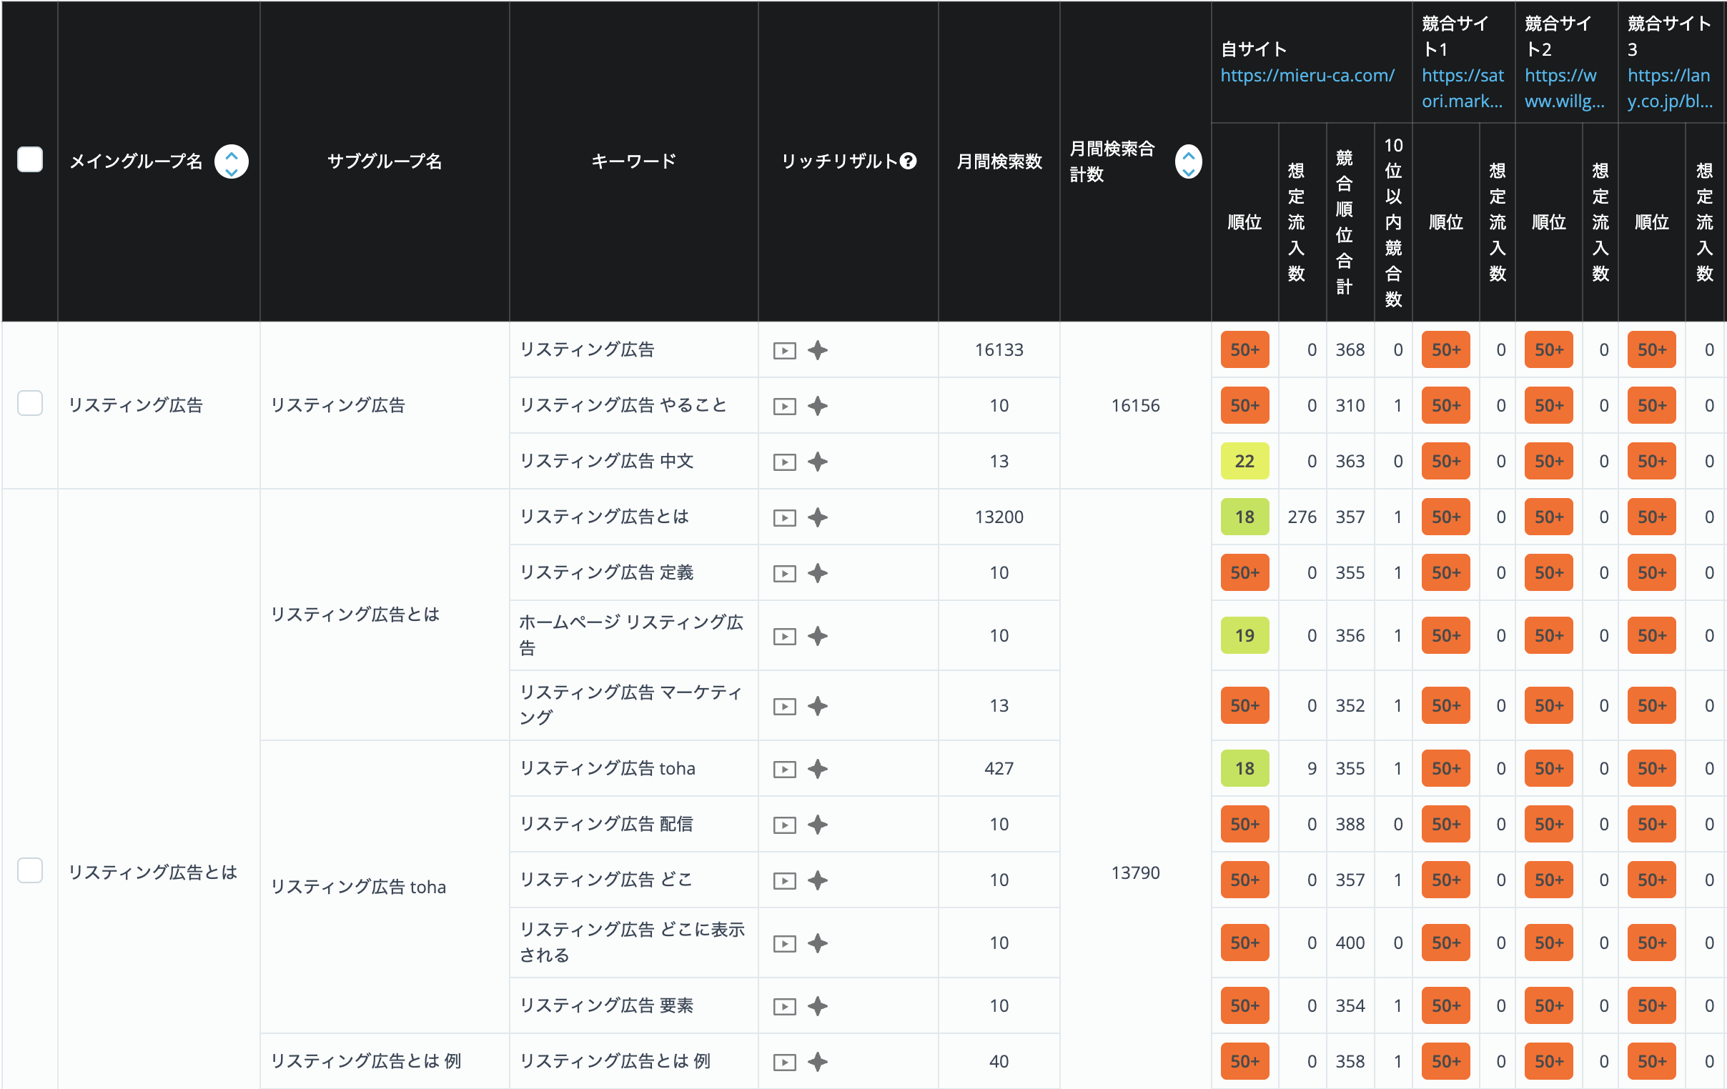The height and width of the screenshot is (1089, 1727).
Task: Click the video icon for リスティング広告とは 例 row
Action: pos(784,1063)
